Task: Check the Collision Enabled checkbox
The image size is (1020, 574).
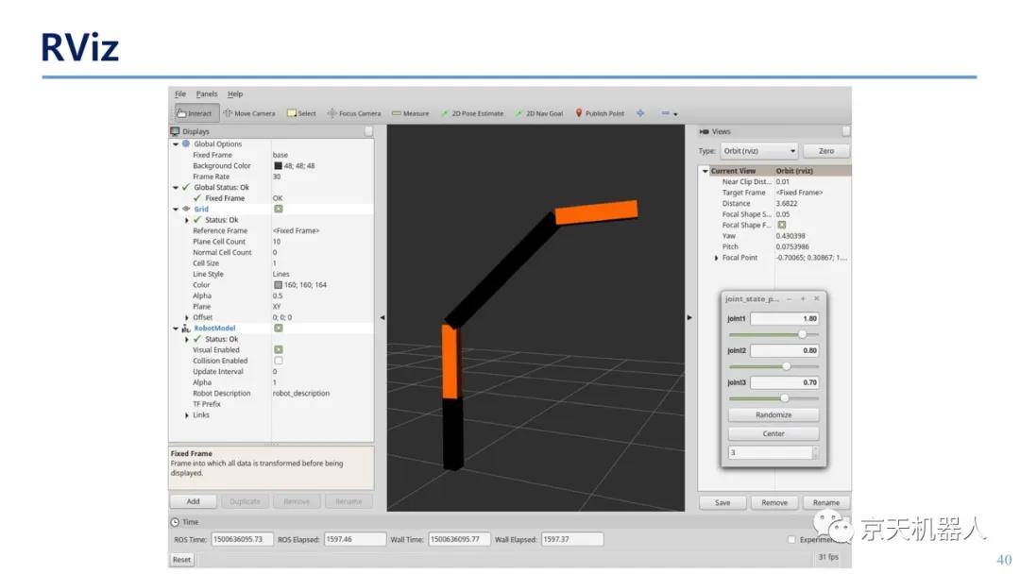Action: (279, 361)
